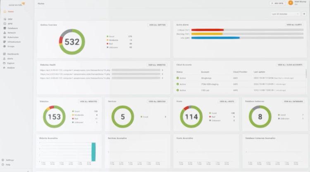
Task: Click the Help question icon
Action: point(3,165)
